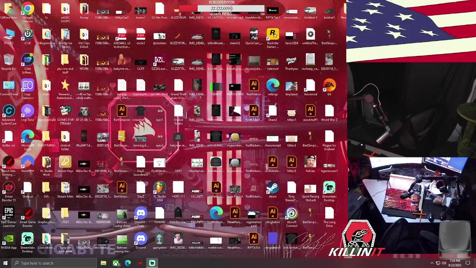Select the FL Studio Work folder
The width and height of the screenshot is (476, 268).
(x=46, y=166)
